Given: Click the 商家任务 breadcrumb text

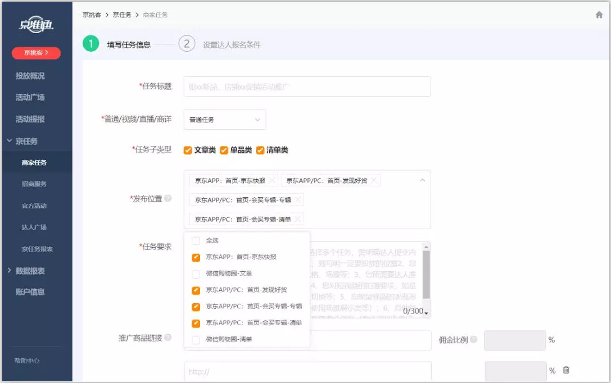Looking at the screenshot, I should pos(155,15).
